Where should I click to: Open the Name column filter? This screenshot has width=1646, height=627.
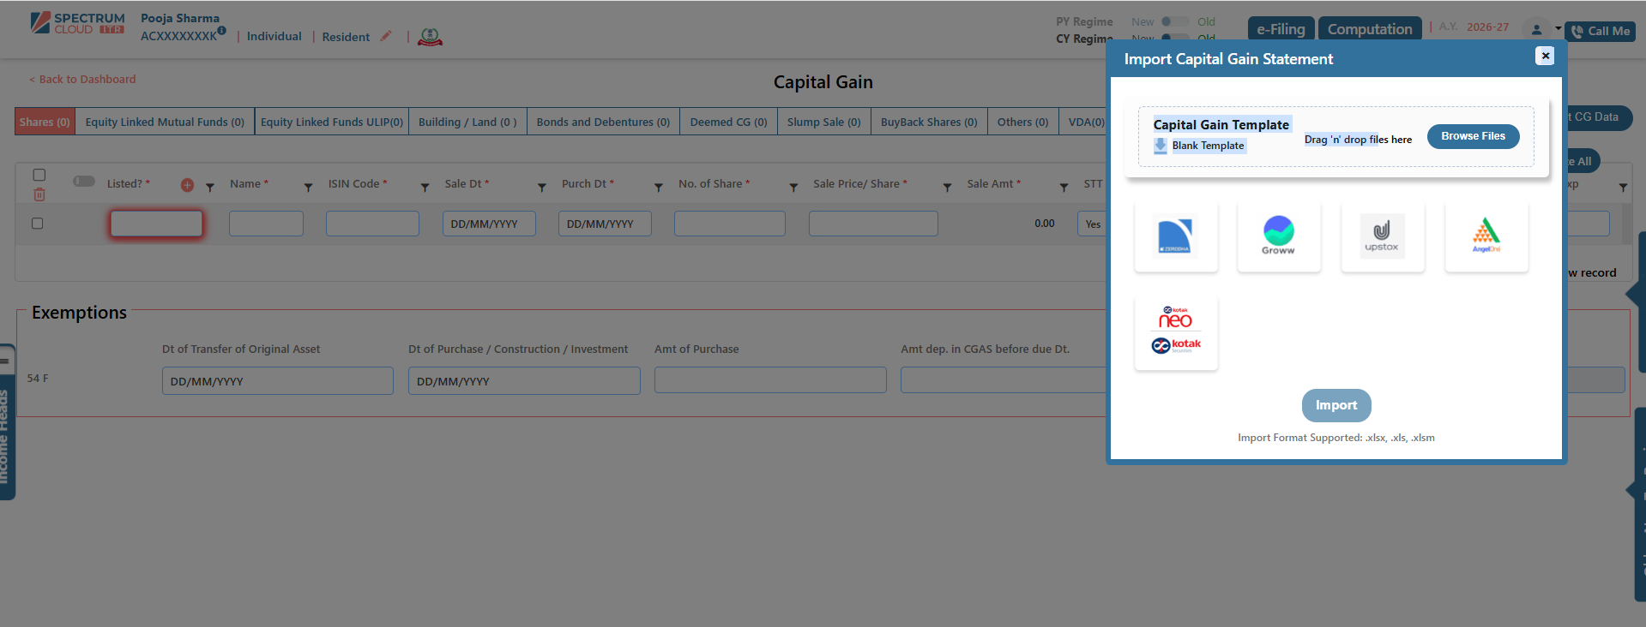pyautogui.click(x=308, y=187)
